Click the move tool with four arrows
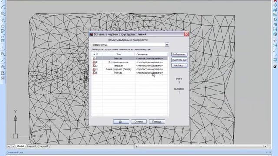 pyautogui.click(x=275, y=5)
